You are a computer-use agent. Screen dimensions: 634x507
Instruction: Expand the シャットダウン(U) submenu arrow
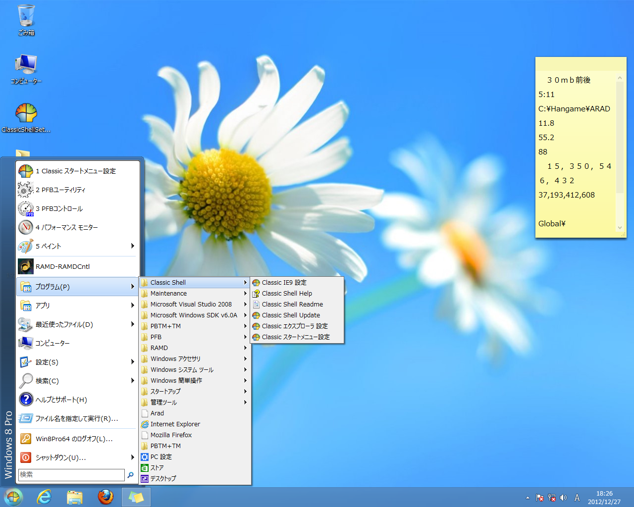tap(132, 457)
